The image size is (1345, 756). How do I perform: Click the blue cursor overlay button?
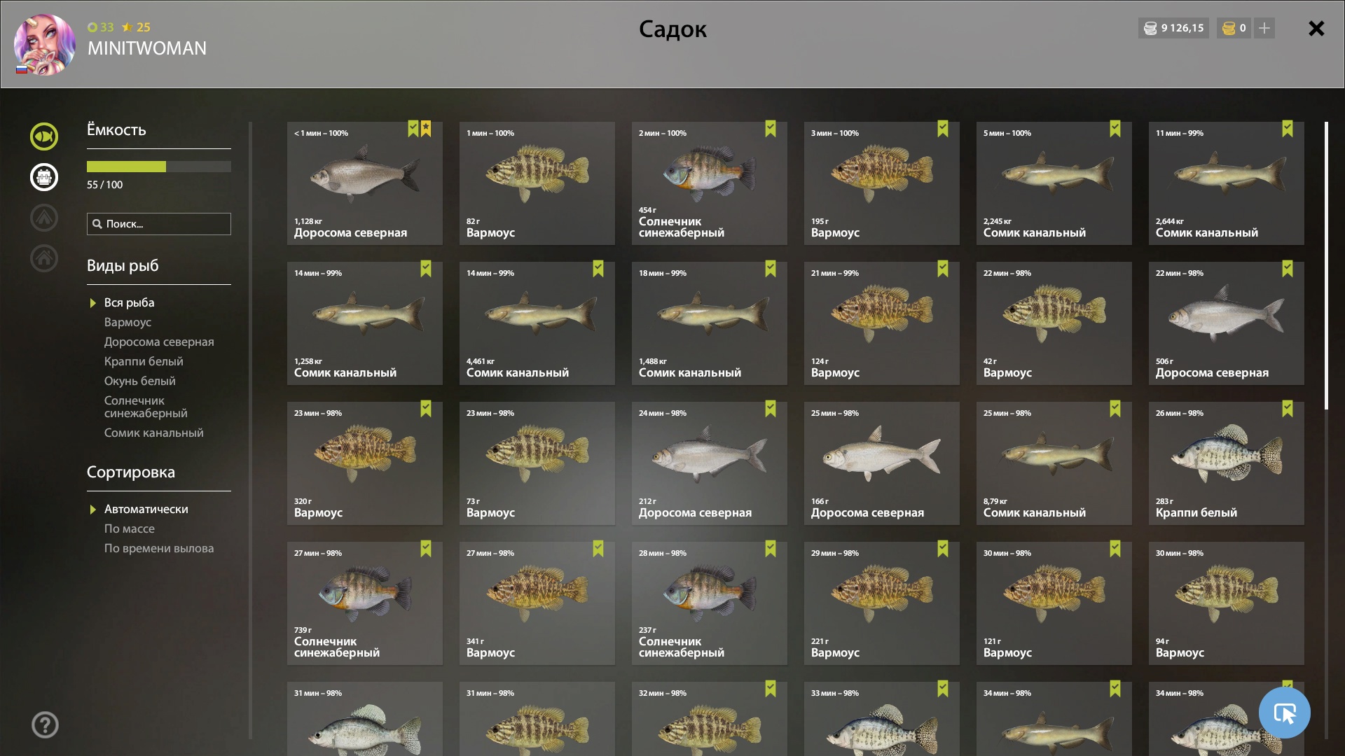1284,713
